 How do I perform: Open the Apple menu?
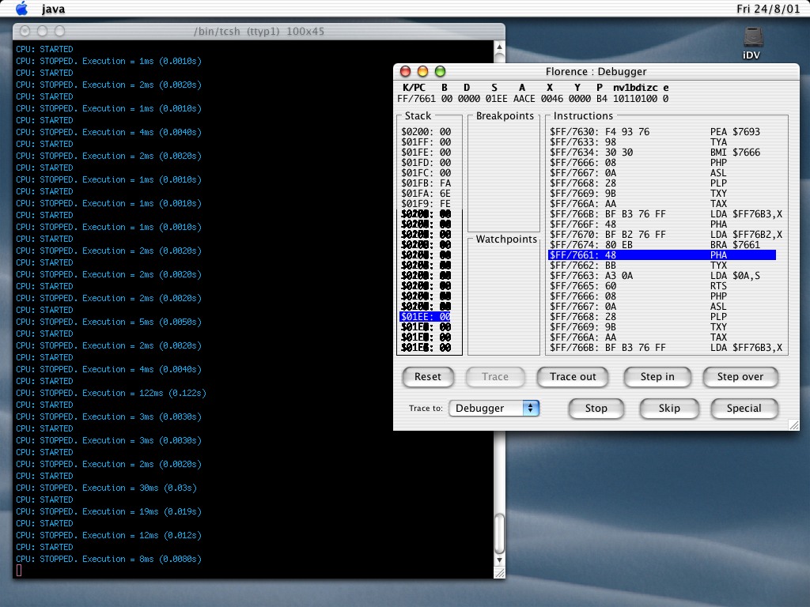(x=21, y=8)
